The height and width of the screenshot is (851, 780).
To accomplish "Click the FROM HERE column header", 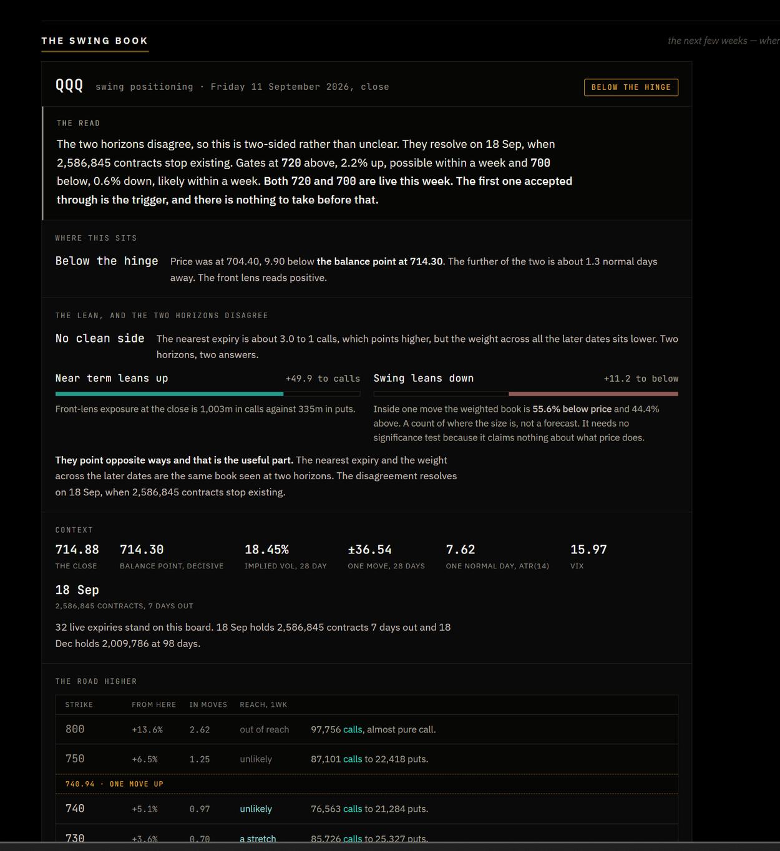I will point(154,705).
